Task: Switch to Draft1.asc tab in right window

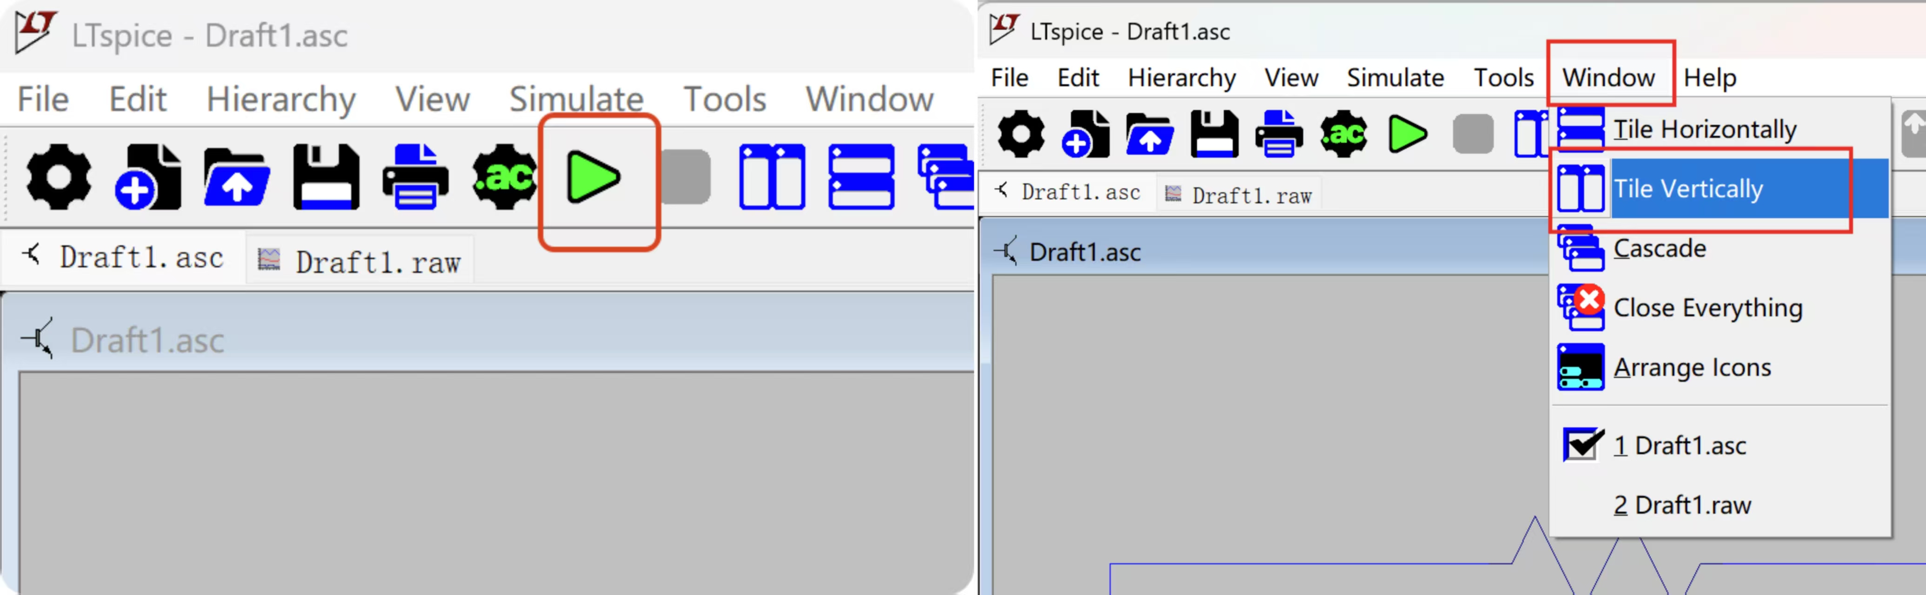Action: [1068, 192]
